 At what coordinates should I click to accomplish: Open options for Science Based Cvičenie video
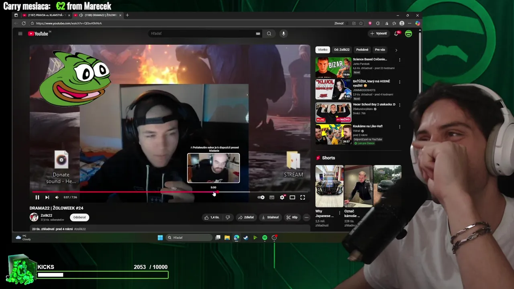point(400,60)
